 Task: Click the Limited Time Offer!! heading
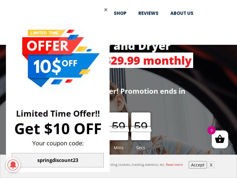58,114
